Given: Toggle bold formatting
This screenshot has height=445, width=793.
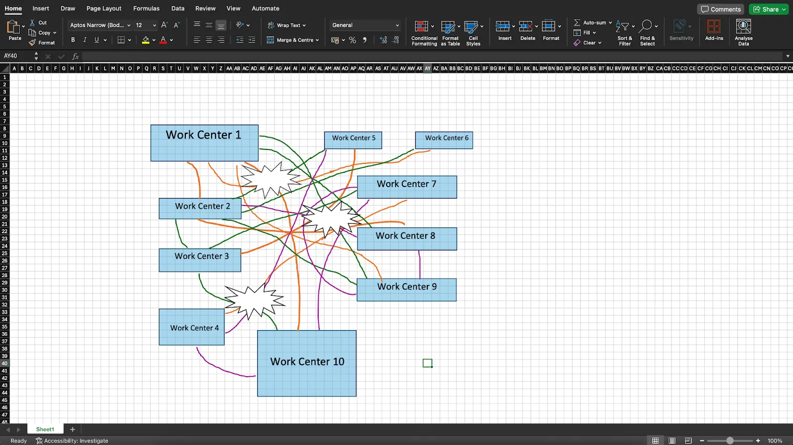Looking at the screenshot, I should (73, 40).
